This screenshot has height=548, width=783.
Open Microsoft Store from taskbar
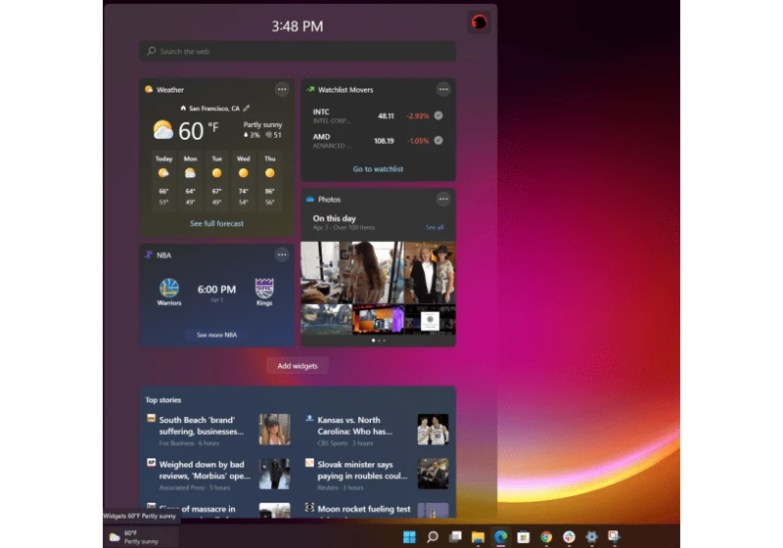(x=524, y=537)
